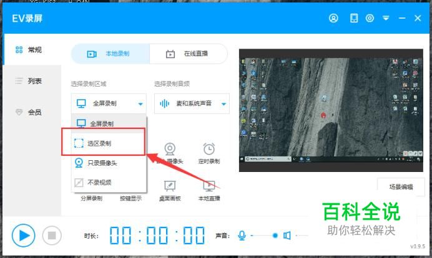Close the EV录屏 window
This screenshot has height=258, width=432.
pyautogui.click(x=418, y=18)
